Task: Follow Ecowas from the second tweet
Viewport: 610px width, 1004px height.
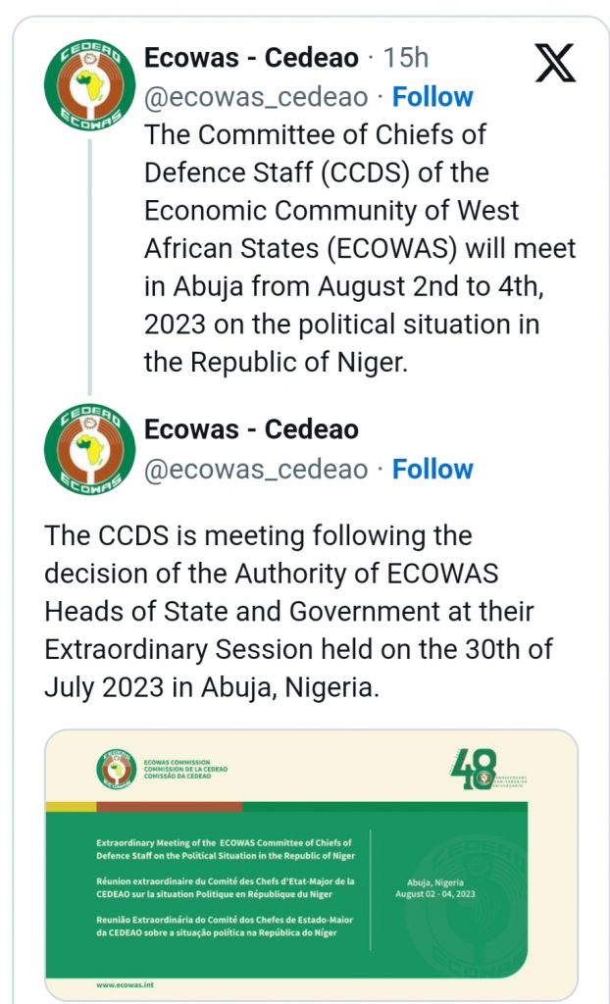Action: click(x=432, y=469)
